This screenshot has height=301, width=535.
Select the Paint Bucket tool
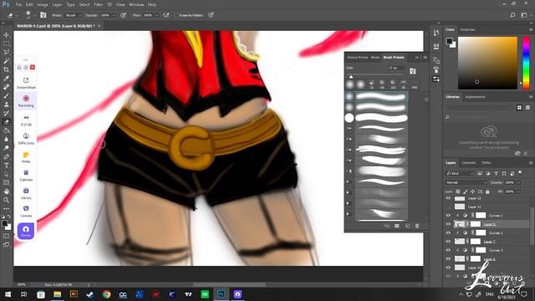point(6,130)
